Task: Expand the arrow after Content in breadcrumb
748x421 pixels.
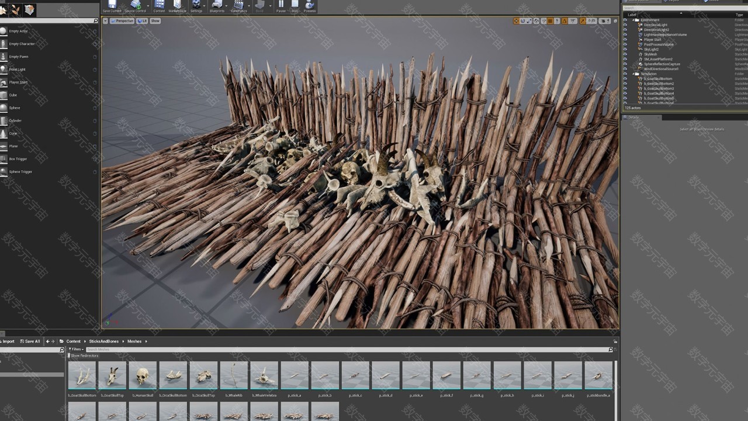Action: [85, 341]
